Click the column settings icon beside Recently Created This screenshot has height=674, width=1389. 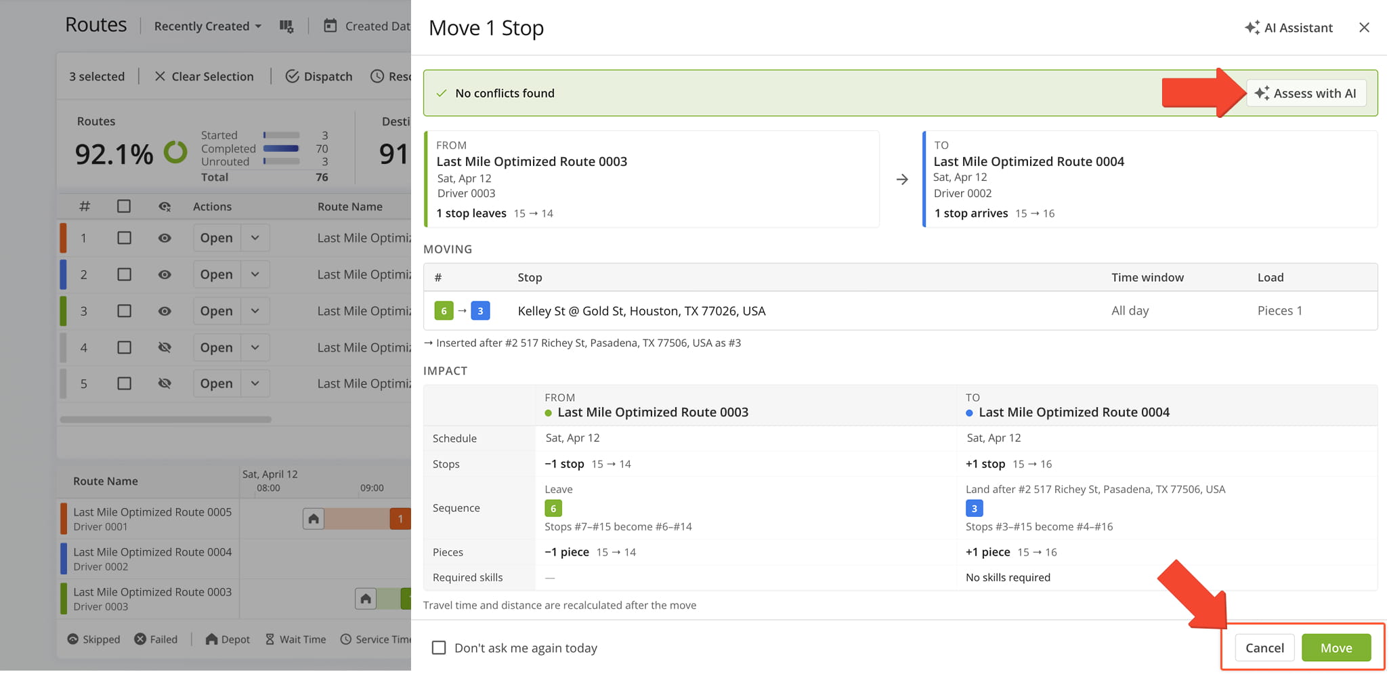click(x=286, y=26)
